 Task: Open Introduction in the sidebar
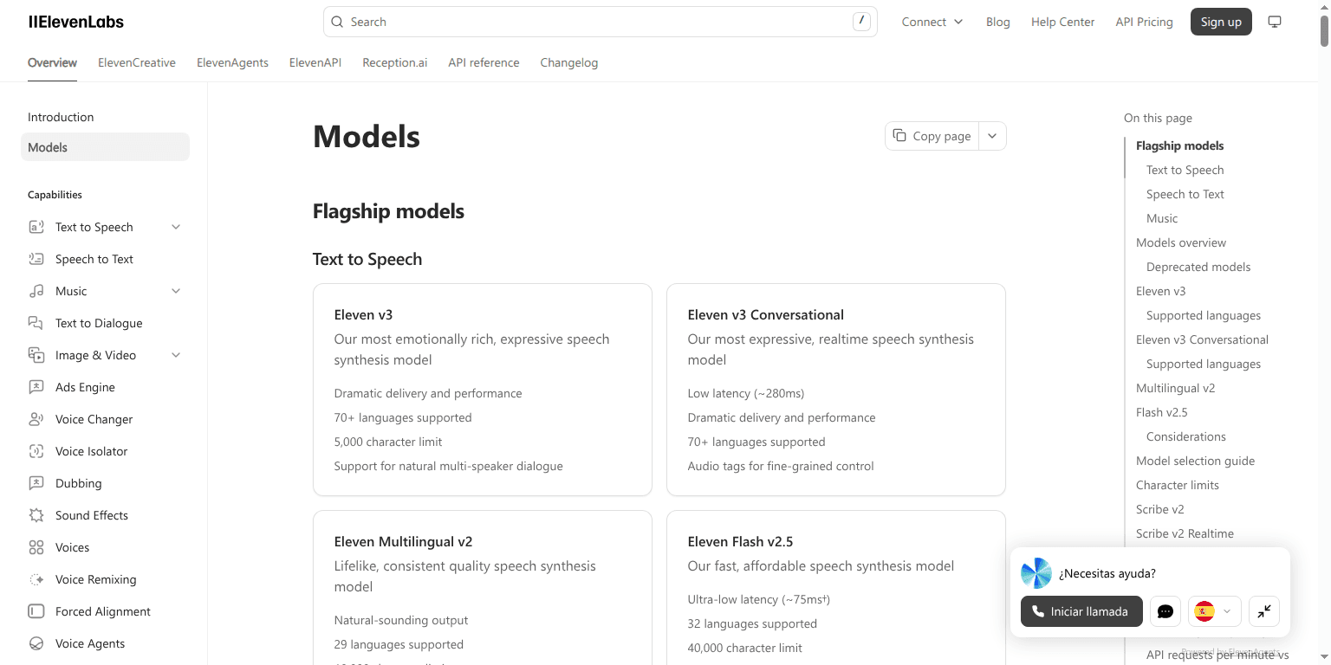[61, 117]
